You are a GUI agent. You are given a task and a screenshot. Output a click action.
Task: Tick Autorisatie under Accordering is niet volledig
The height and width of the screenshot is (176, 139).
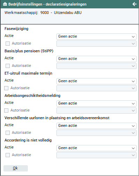click(8, 155)
